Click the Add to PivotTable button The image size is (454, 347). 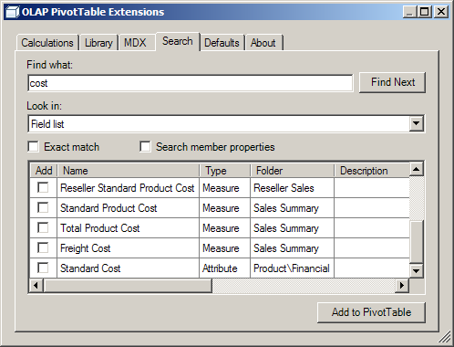coord(371,312)
